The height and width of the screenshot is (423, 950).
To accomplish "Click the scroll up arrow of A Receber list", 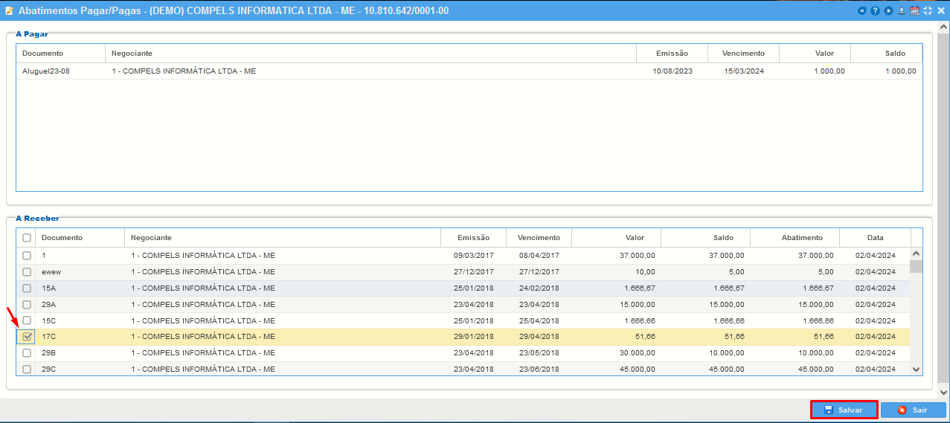I will [x=917, y=253].
